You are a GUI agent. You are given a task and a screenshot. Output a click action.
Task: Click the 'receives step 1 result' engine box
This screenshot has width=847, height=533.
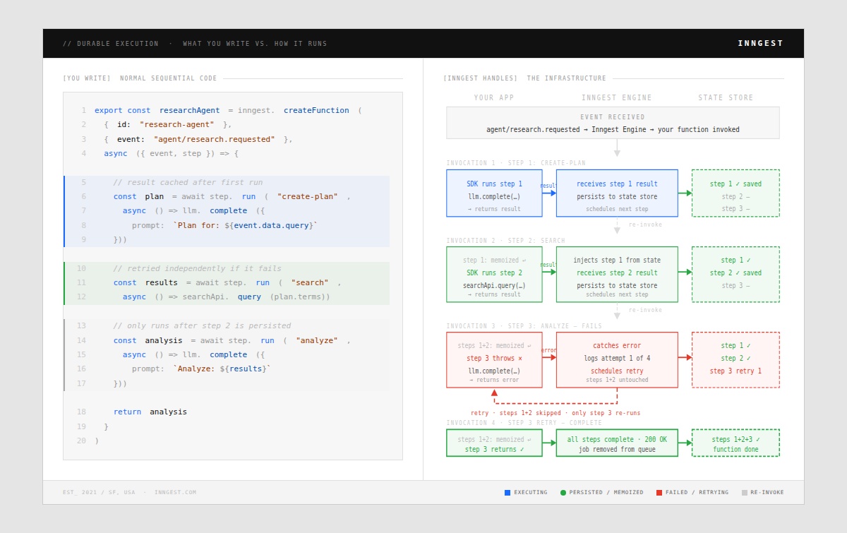[617, 193]
